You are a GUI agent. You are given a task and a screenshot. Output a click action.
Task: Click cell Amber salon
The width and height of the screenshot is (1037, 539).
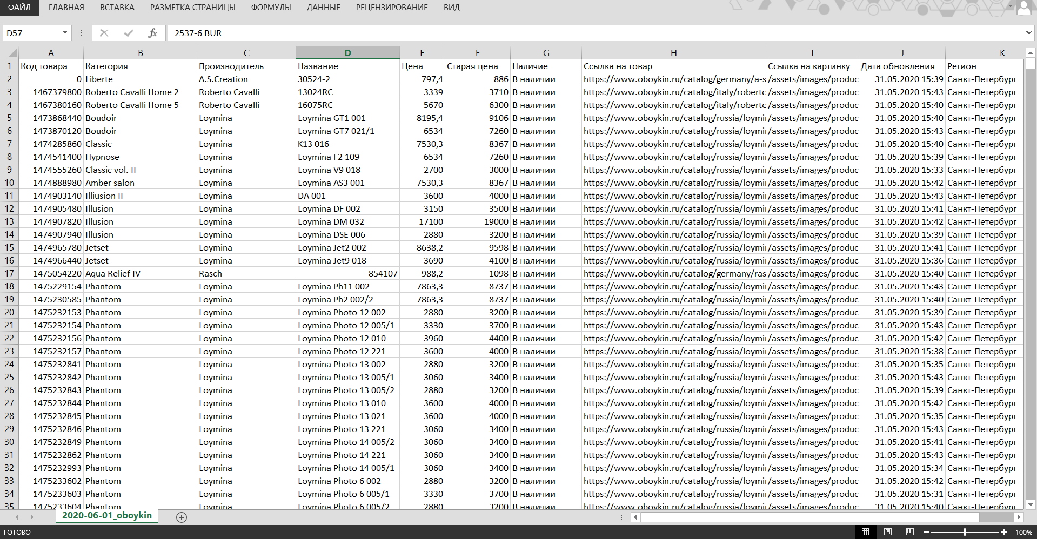(140, 183)
